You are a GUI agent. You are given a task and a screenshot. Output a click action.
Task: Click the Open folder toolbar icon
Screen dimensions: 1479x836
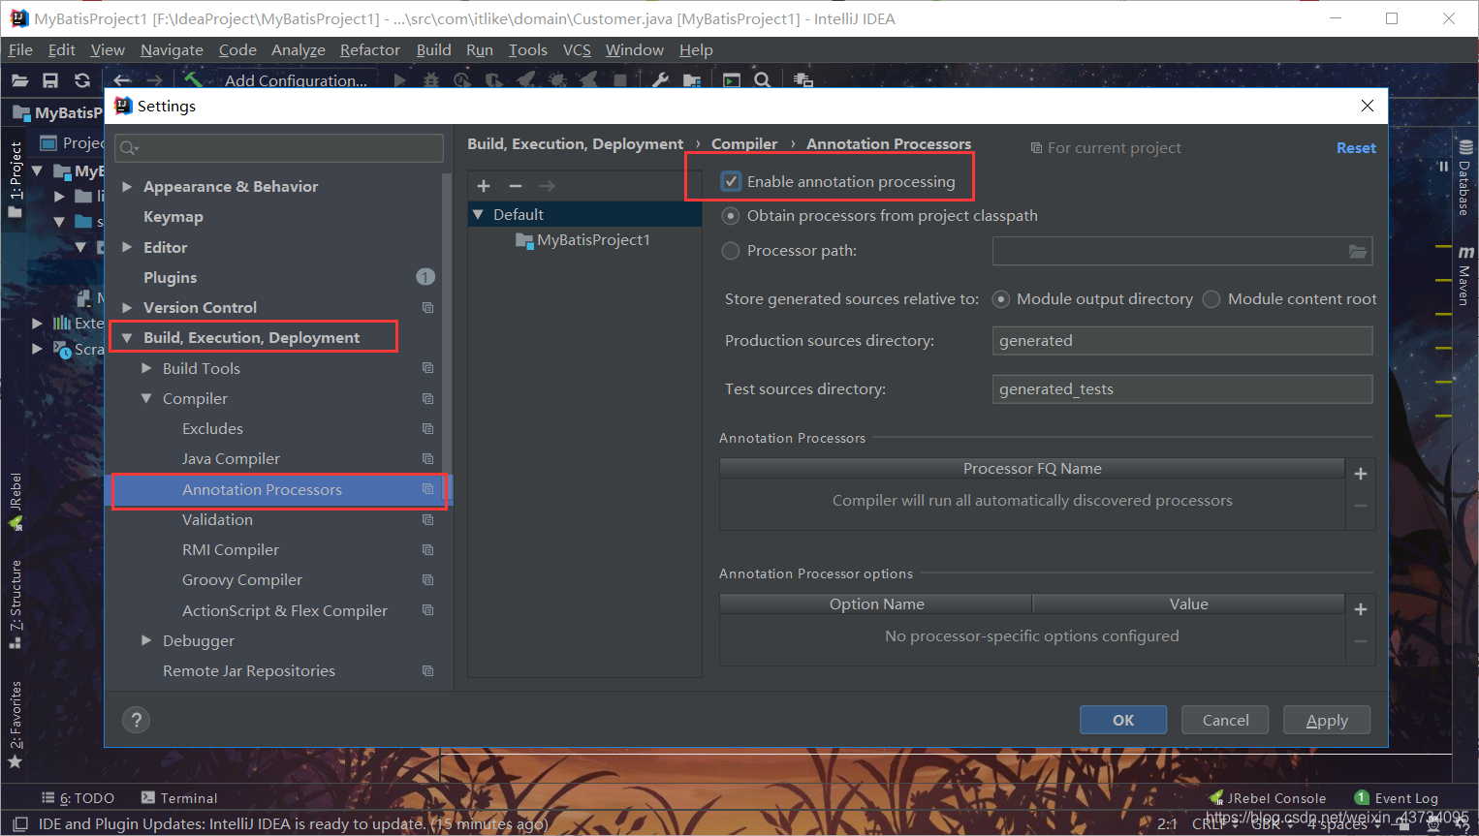click(19, 80)
